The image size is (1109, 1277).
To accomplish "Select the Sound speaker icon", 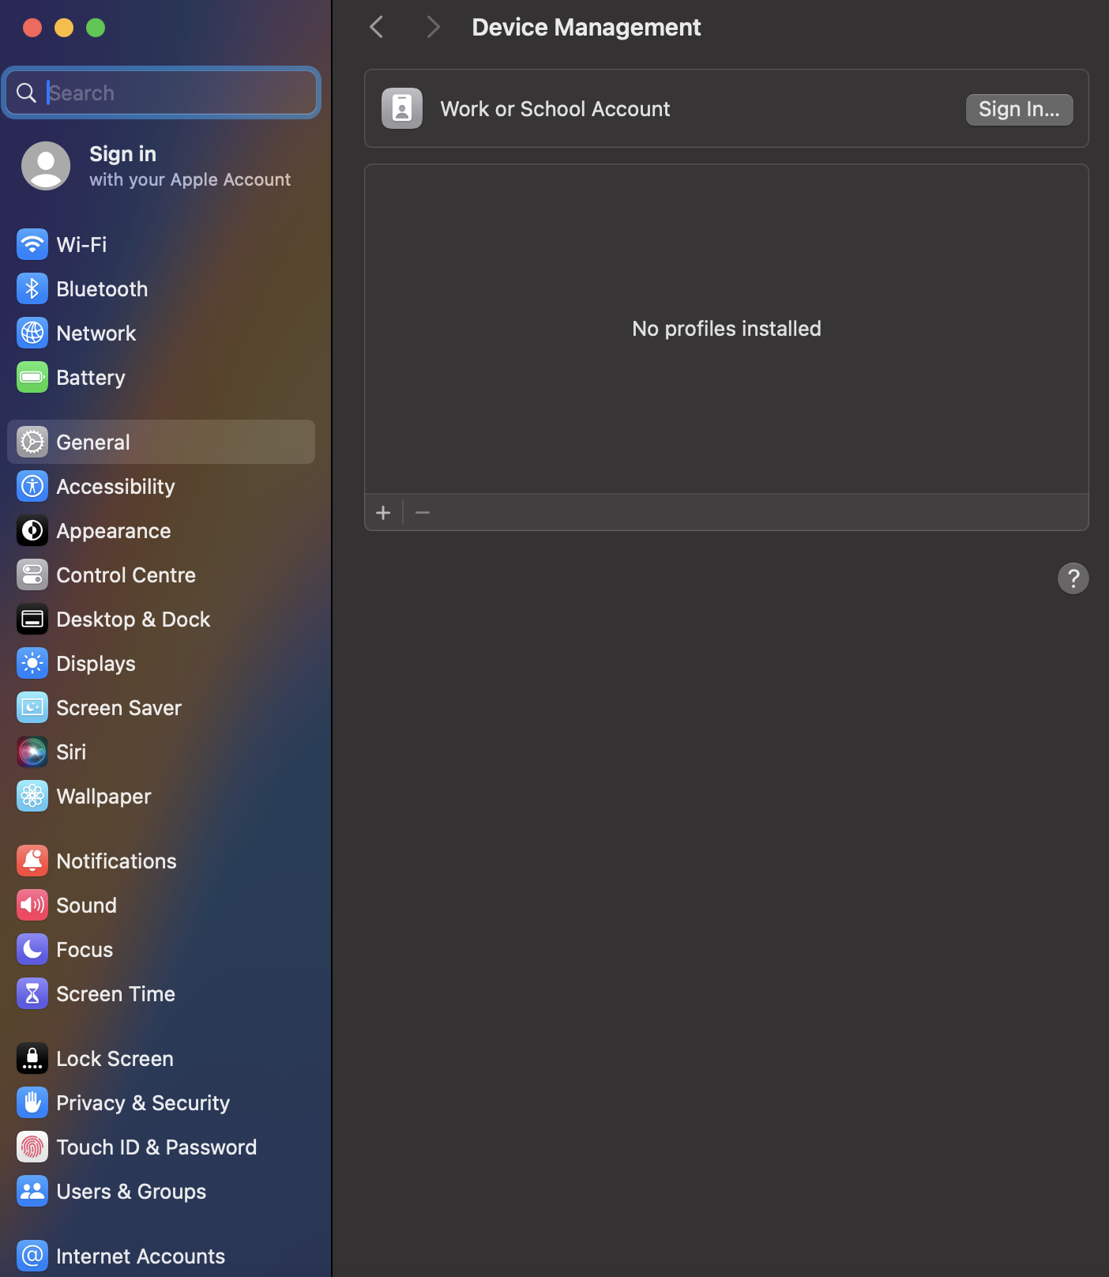I will pyautogui.click(x=32, y=906).
